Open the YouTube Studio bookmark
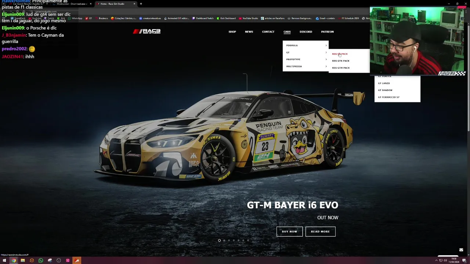Screen dimensions: 470x264 click(x=249, y=18)
